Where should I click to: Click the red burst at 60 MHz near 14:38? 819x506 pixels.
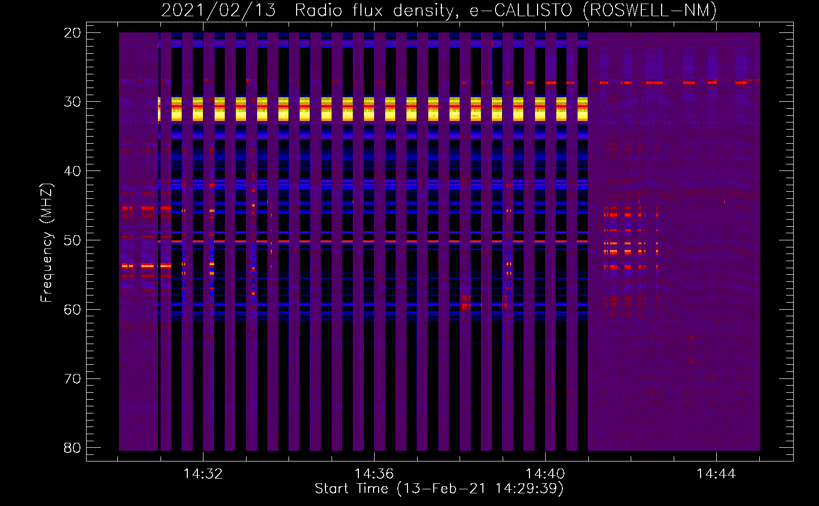[x=465, y=304]
